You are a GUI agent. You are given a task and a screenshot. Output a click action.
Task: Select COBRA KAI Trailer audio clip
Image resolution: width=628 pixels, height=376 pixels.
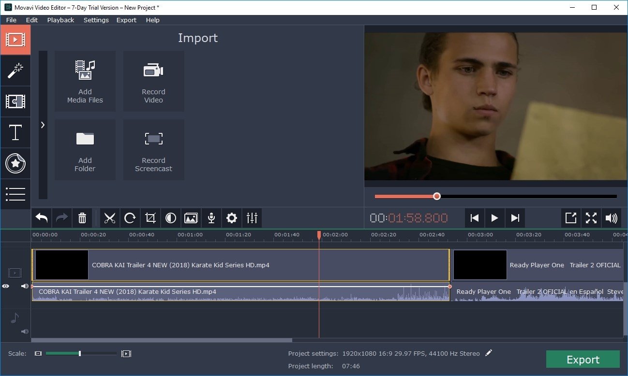pyautogui.click(x=241, y=292)
